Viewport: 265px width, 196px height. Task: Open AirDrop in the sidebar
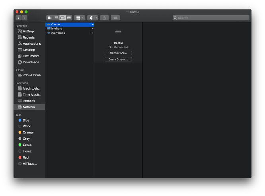29,31
